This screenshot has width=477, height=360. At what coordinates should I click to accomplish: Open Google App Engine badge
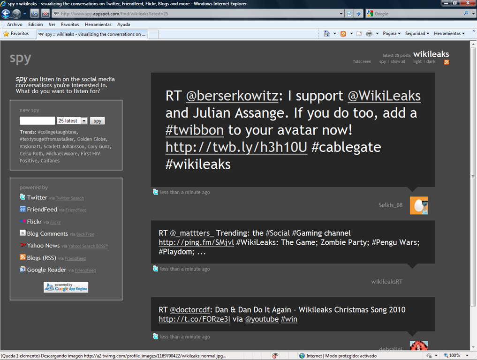pyautogui.click(x=66, y=287)
